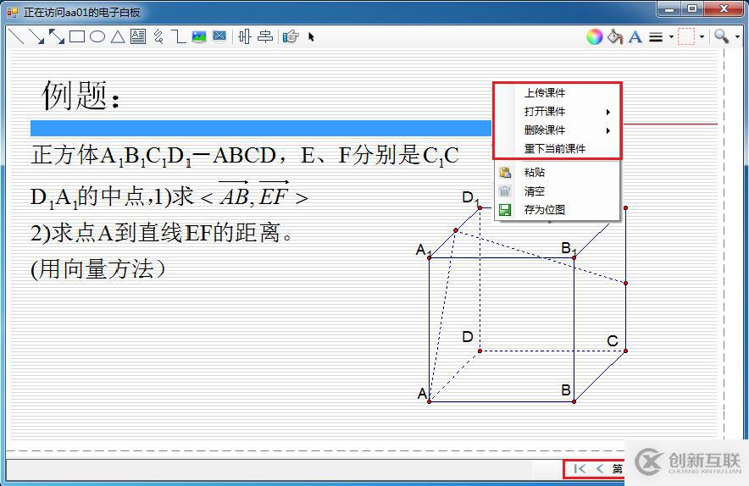Choose 清空 to clear the whiteboard
The width and height of the screenshot is (749, 486).
(x=558, y=191)
